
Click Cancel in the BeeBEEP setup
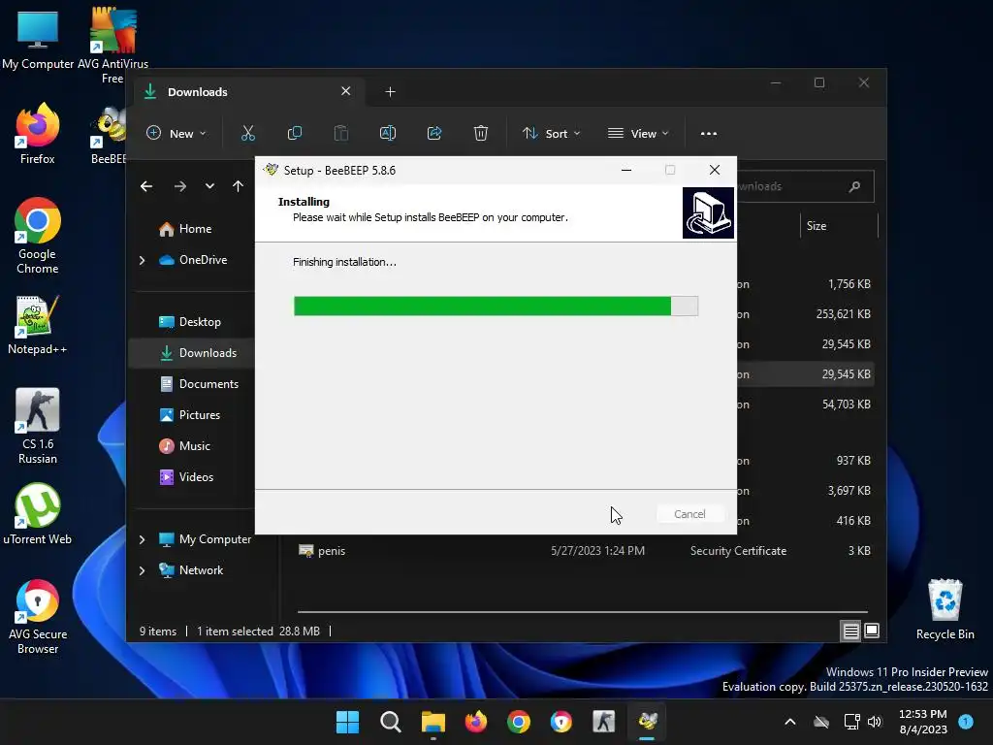[689, 514]
